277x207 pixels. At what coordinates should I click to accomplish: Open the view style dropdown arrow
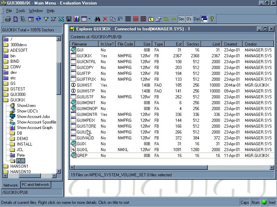coord(89,19)
